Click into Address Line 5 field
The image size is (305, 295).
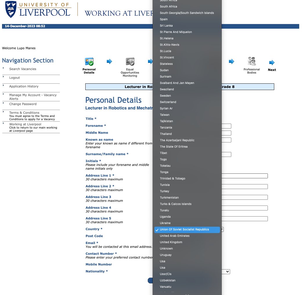(x=245, y=219)
